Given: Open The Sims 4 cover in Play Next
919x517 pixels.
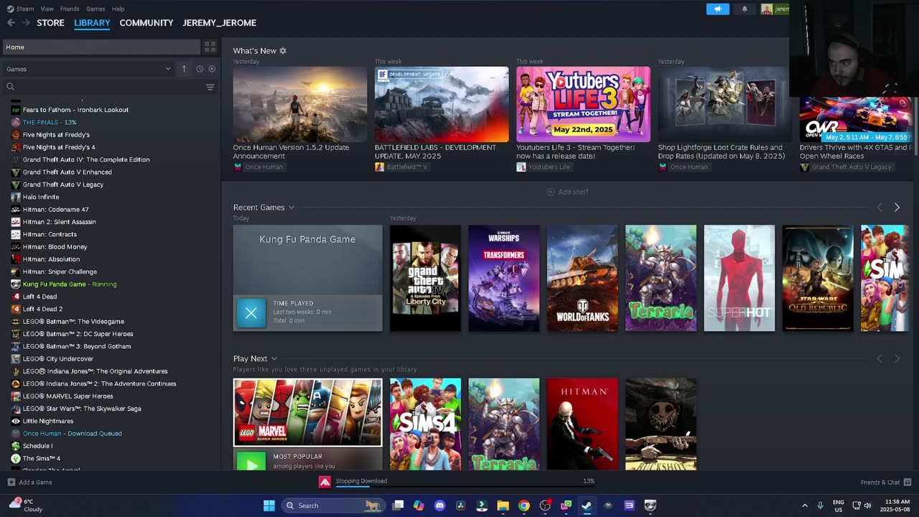Looking at the screenshot, I should (425, 424).
